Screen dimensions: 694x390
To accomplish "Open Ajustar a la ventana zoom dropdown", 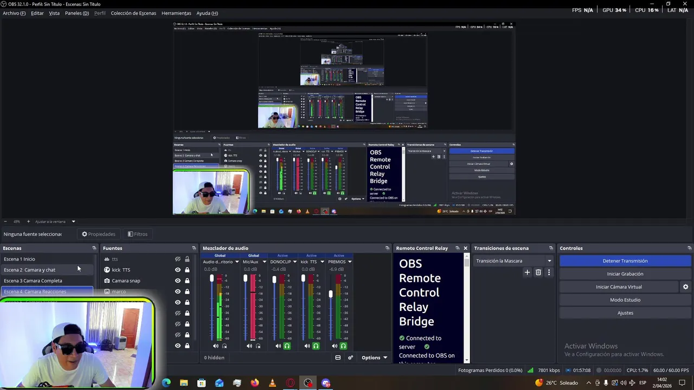I will point(73,222).
